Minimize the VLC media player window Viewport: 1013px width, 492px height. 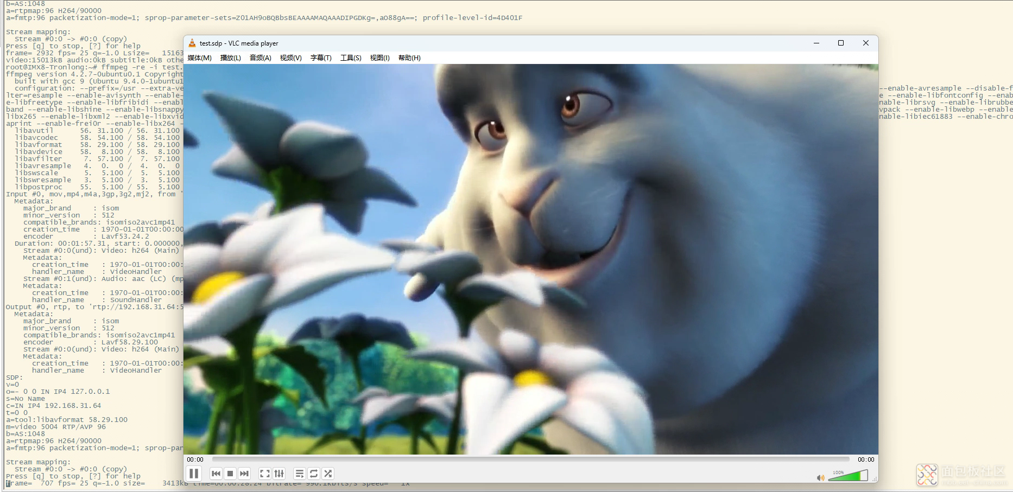coord(816,43)
